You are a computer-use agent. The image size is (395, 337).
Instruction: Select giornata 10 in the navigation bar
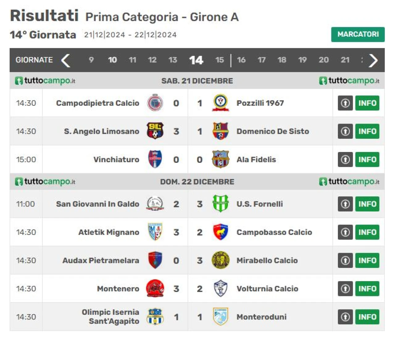(112, 60)
